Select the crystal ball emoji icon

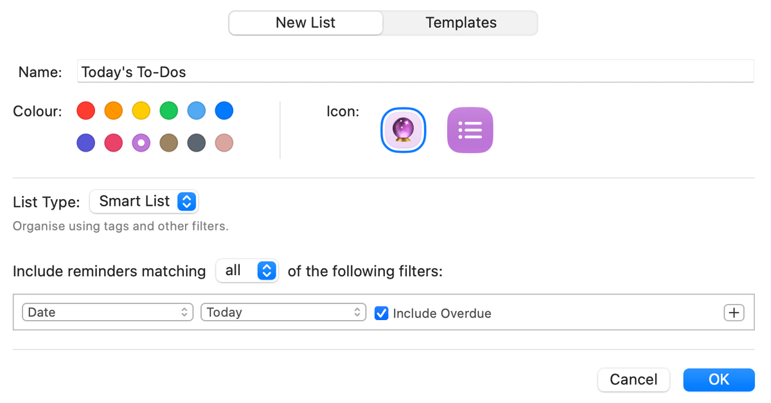(x=403, y=130)
